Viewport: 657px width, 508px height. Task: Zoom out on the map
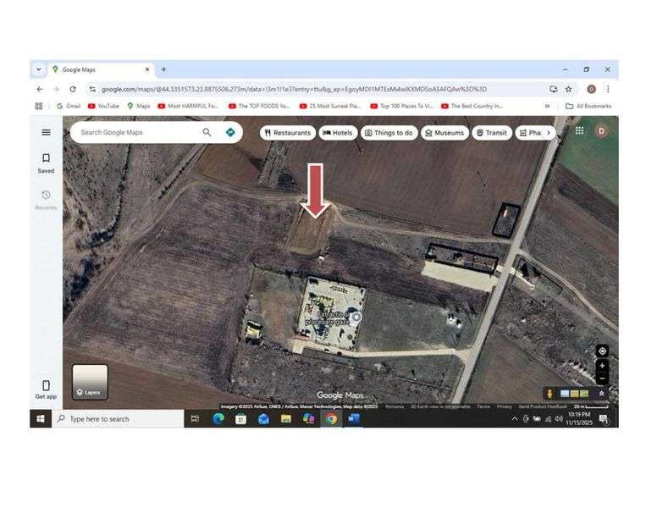tap(602, 378)
